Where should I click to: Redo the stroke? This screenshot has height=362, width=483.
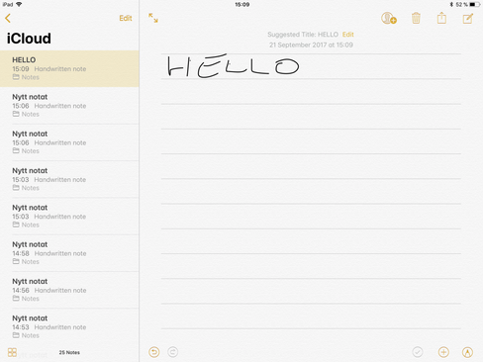tap(172, 352)
